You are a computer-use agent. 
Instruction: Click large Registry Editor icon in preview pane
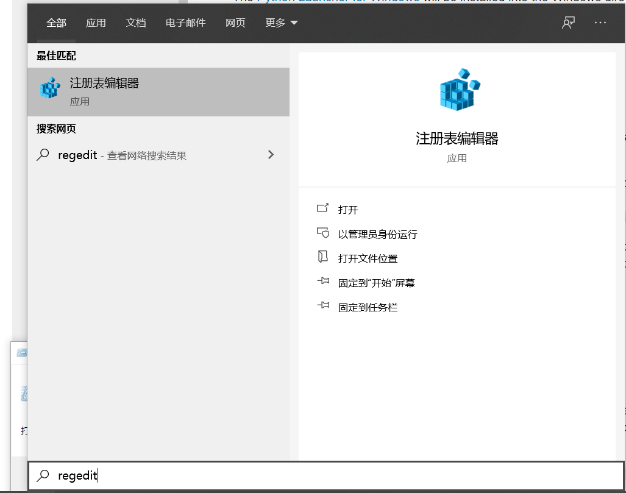tap(460, 90)
